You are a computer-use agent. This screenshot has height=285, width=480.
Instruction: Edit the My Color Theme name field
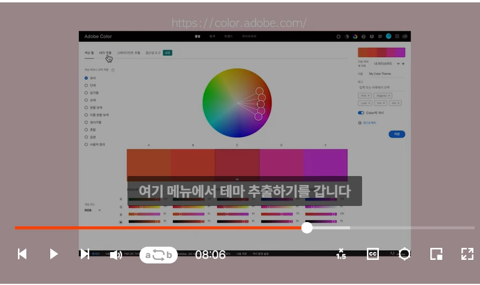(x=386, y=74)
